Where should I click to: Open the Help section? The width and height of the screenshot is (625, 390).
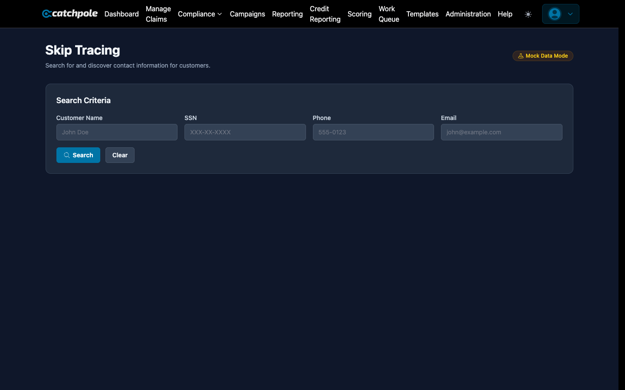click(x=505, y=14)
